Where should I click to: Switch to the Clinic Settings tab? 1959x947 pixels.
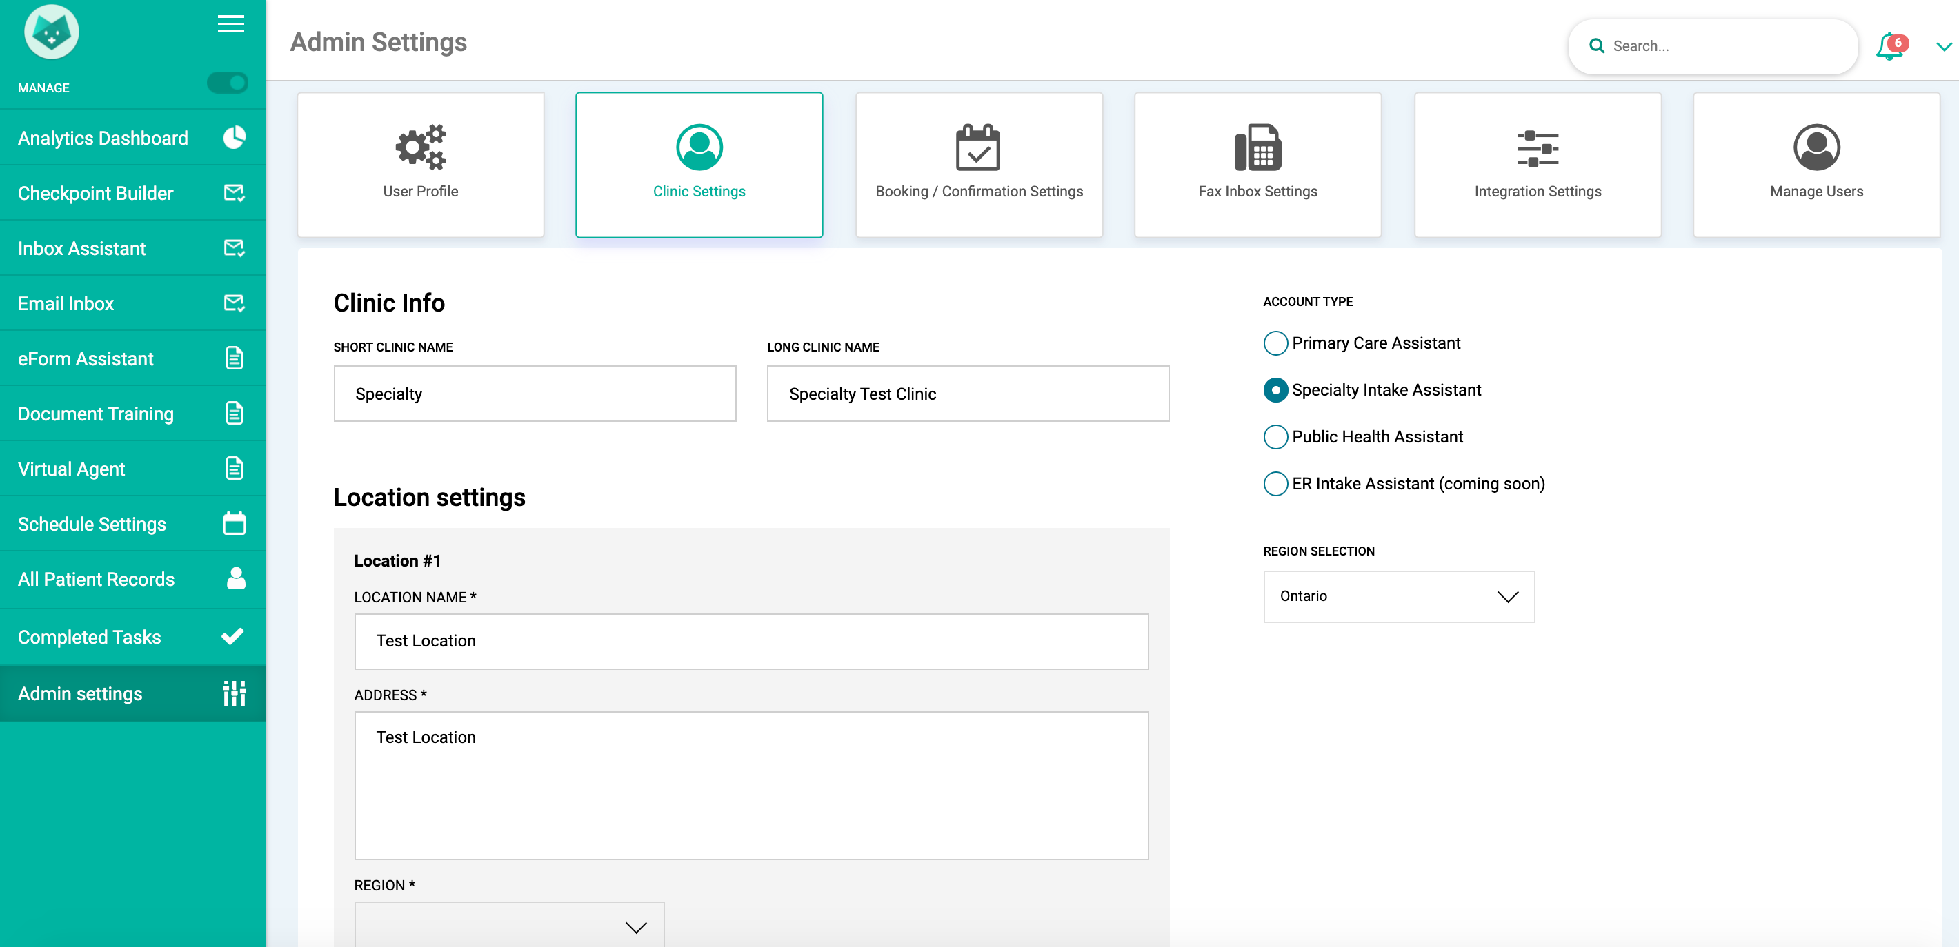point(699,165)
